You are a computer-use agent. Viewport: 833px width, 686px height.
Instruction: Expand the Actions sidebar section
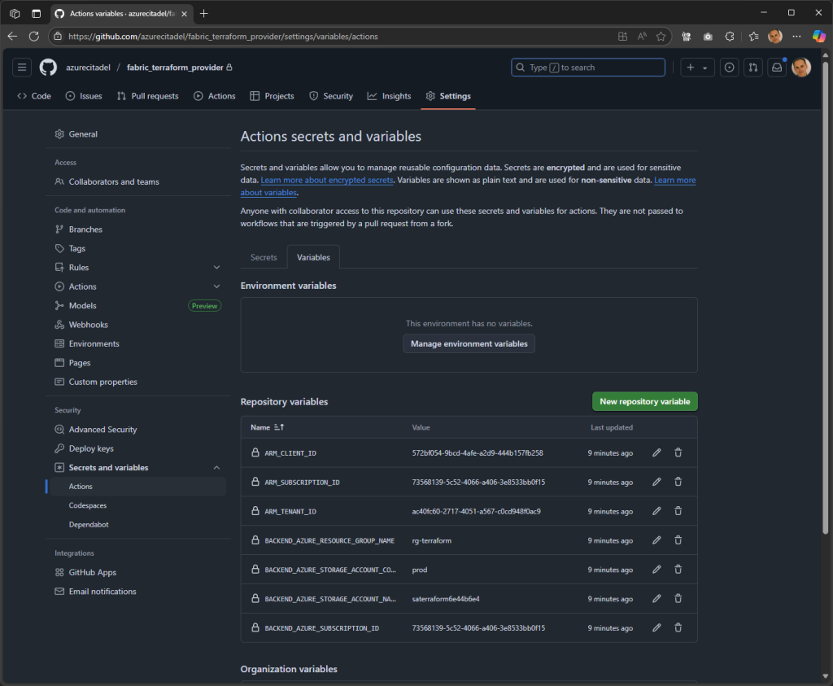[216, 286]
